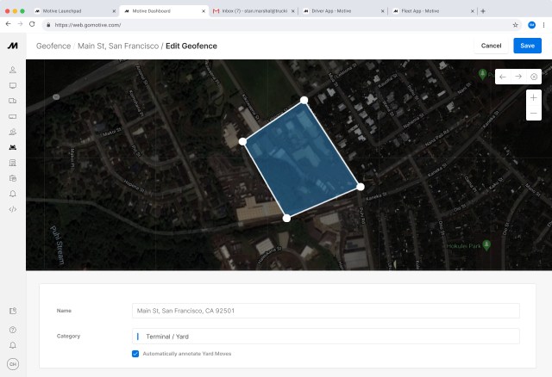Click the Motive logo in the sidebar
The height and width of the screenshot is (377, 552).
[13, 45]
